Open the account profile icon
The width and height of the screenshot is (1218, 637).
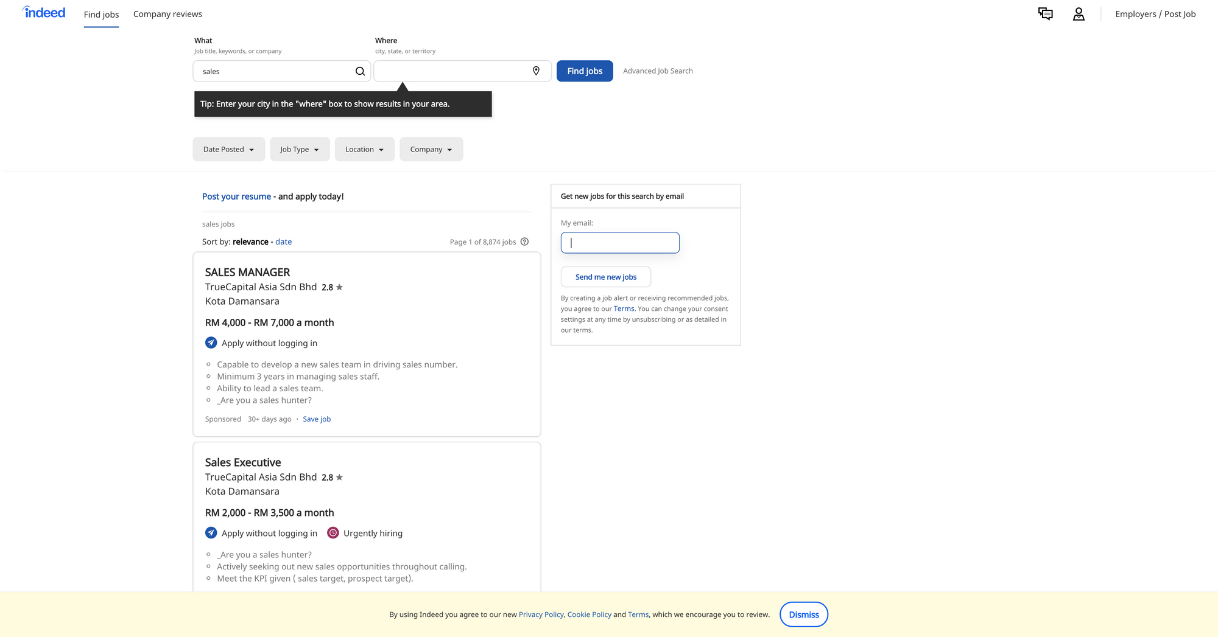point(1079,13)
